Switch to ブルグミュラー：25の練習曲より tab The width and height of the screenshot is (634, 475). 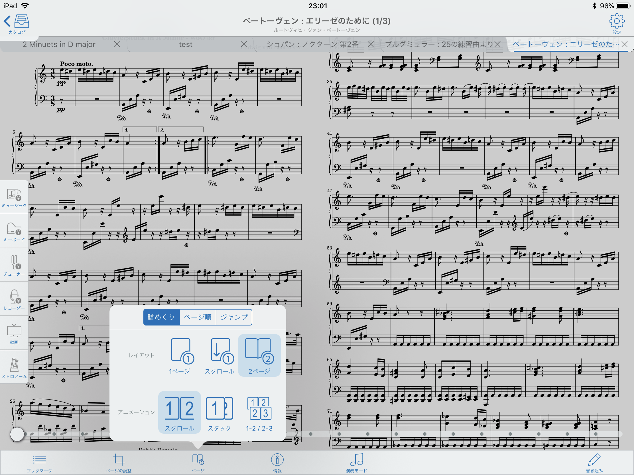[x=439, y=44]
